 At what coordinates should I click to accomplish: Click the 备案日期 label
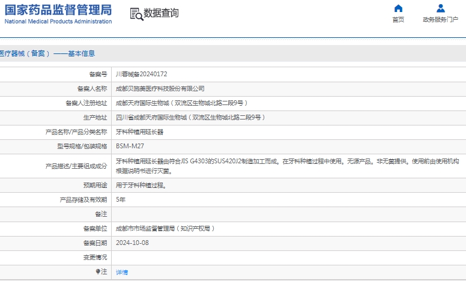[95, 243]
